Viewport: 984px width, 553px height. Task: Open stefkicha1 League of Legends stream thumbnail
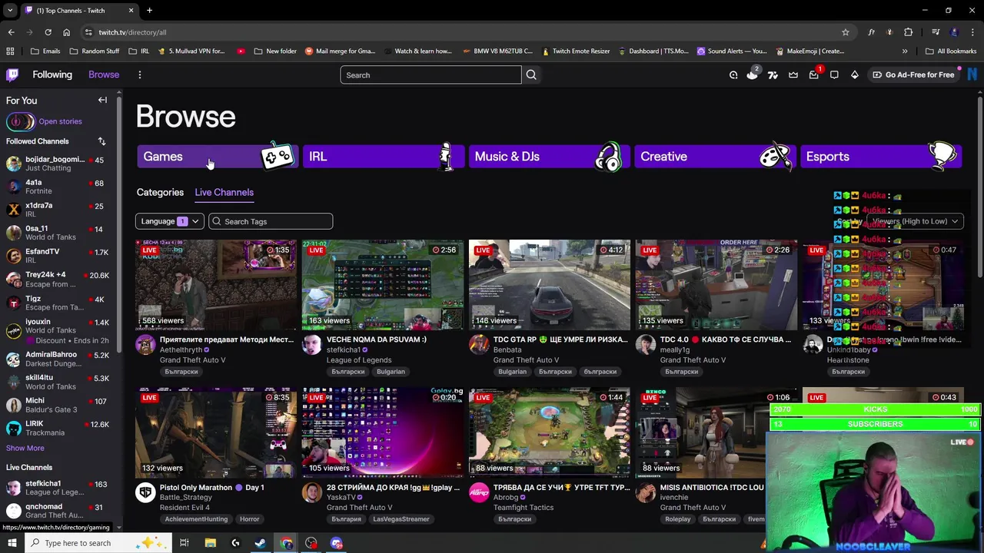(383, 284)
